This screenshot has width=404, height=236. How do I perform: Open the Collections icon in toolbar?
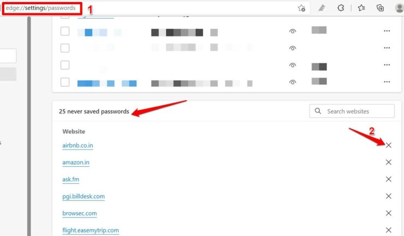coord(381,8)
